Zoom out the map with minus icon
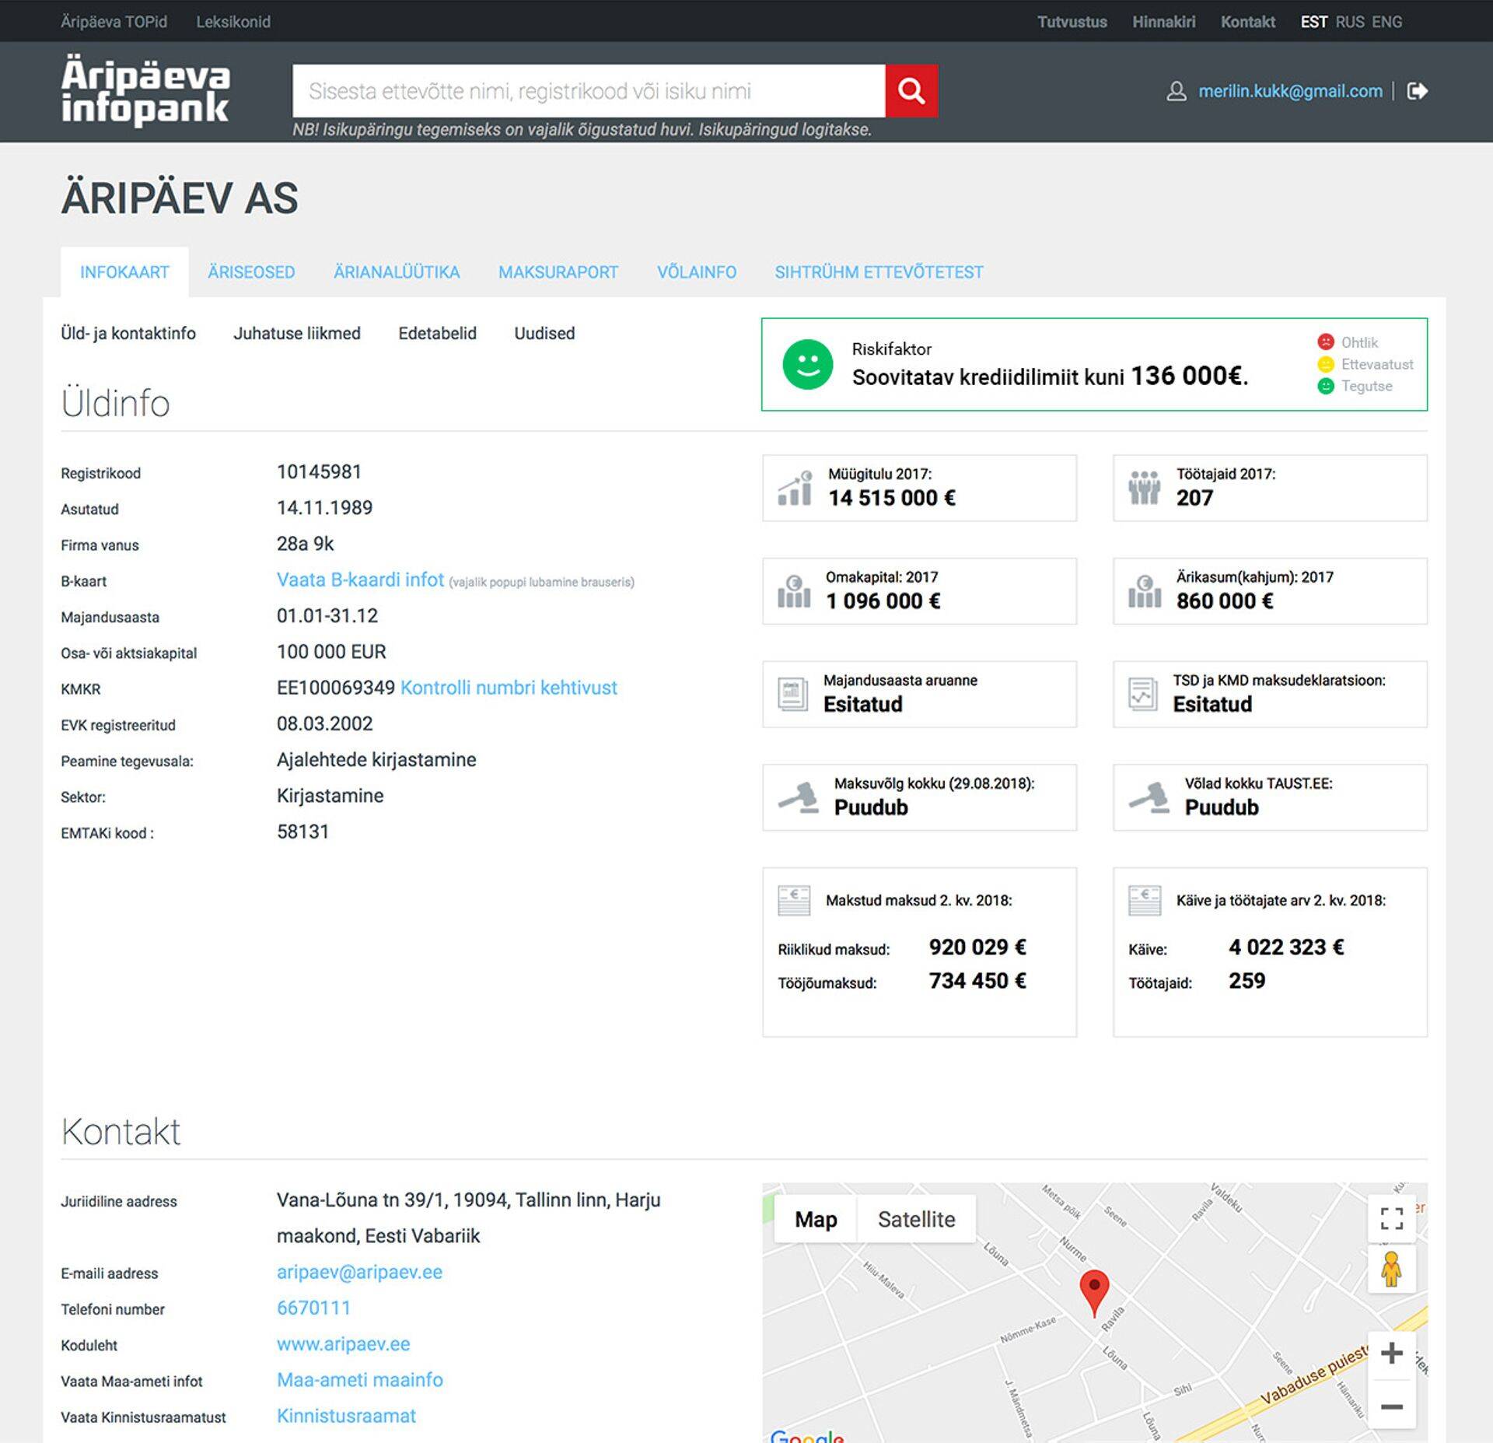 pyautogui.click(x=1391, y=1406)
